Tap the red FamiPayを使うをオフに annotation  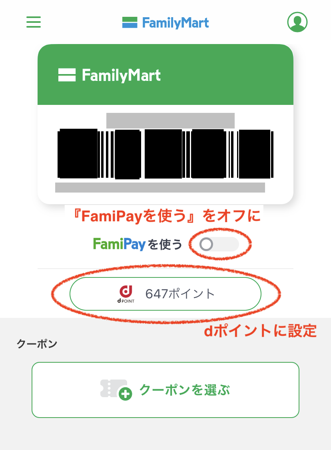[167, 216]
